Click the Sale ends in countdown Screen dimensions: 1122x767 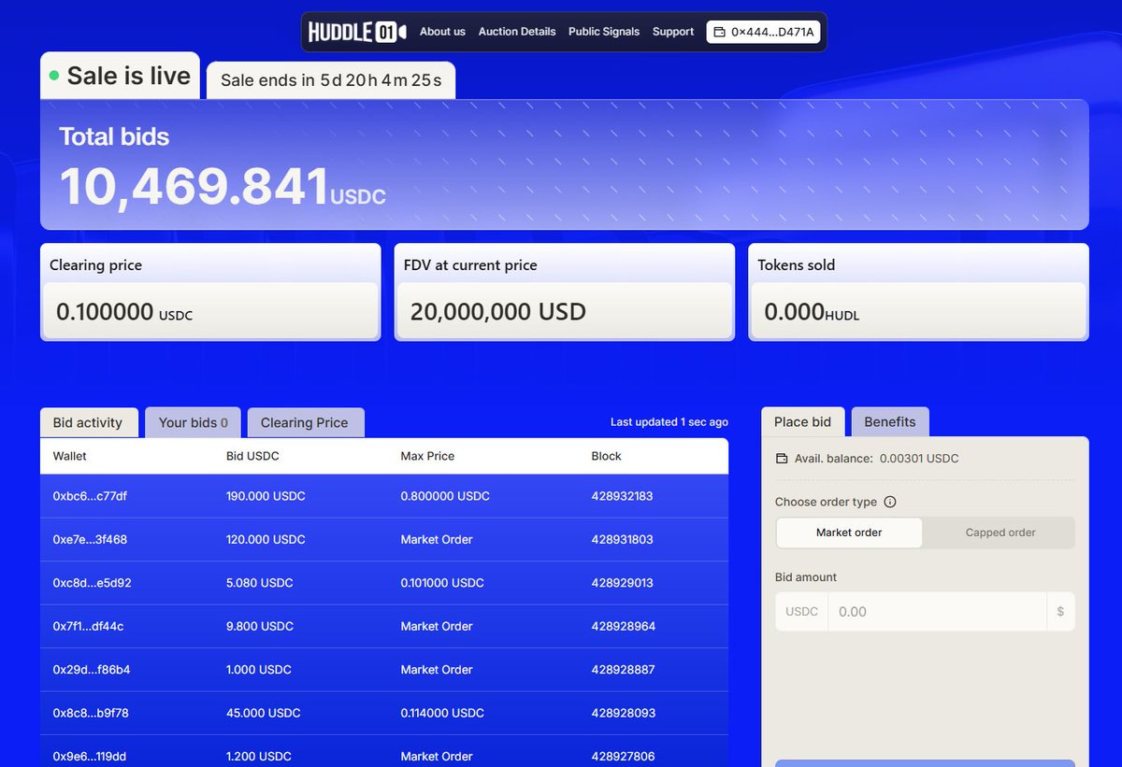coord(331,80)
